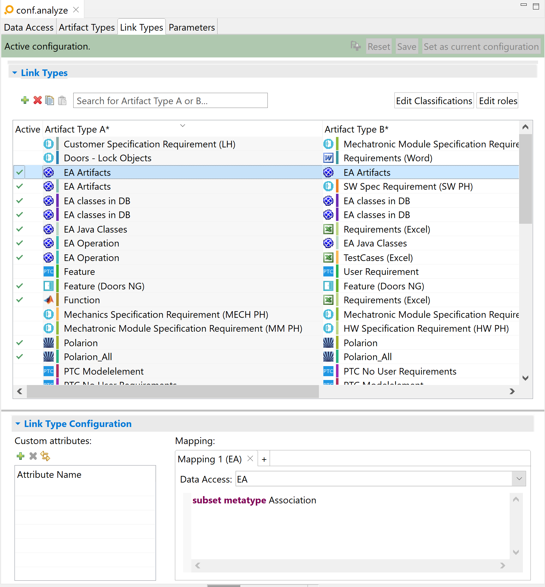Viewport: 545px width, 587px height.
Task: Collapse the Link Types section
Action: [x=15, y=73]
